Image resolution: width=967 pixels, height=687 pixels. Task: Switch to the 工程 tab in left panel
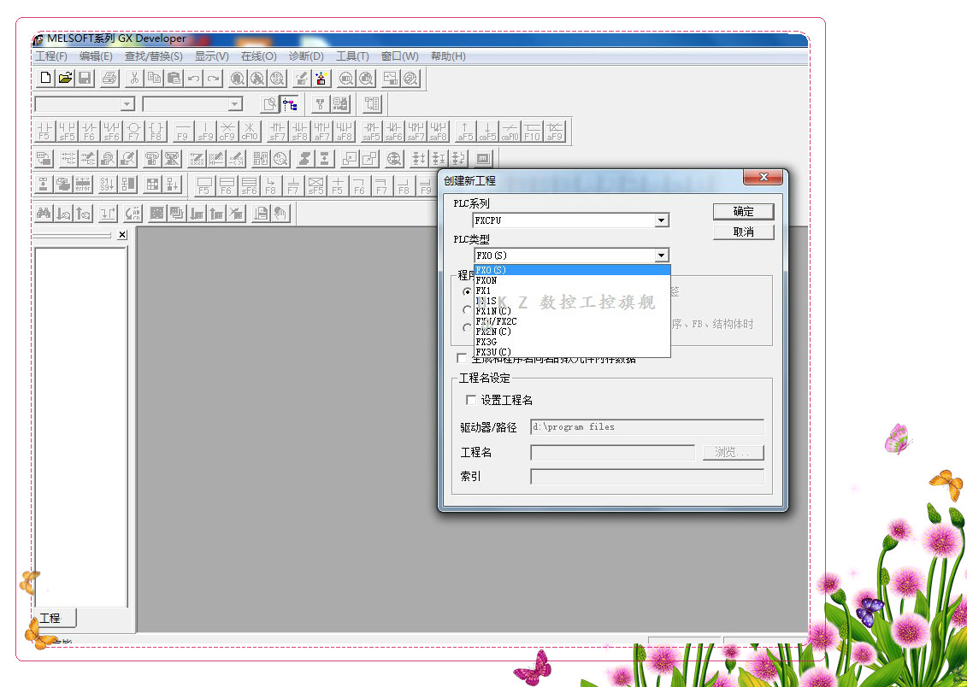(x=55, y=618)
